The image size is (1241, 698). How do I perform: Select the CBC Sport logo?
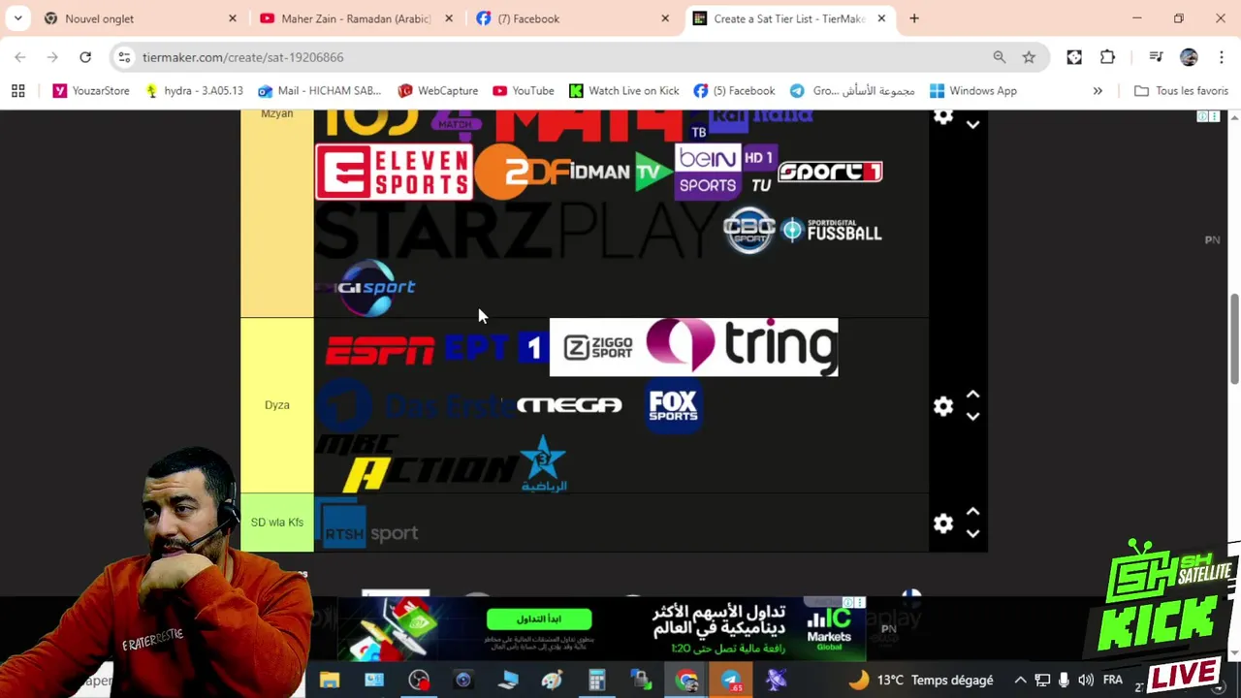749,231
